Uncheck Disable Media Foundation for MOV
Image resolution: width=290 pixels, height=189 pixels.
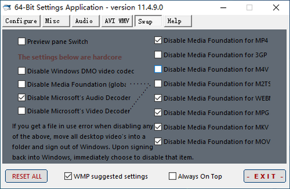tap(158, 141)
